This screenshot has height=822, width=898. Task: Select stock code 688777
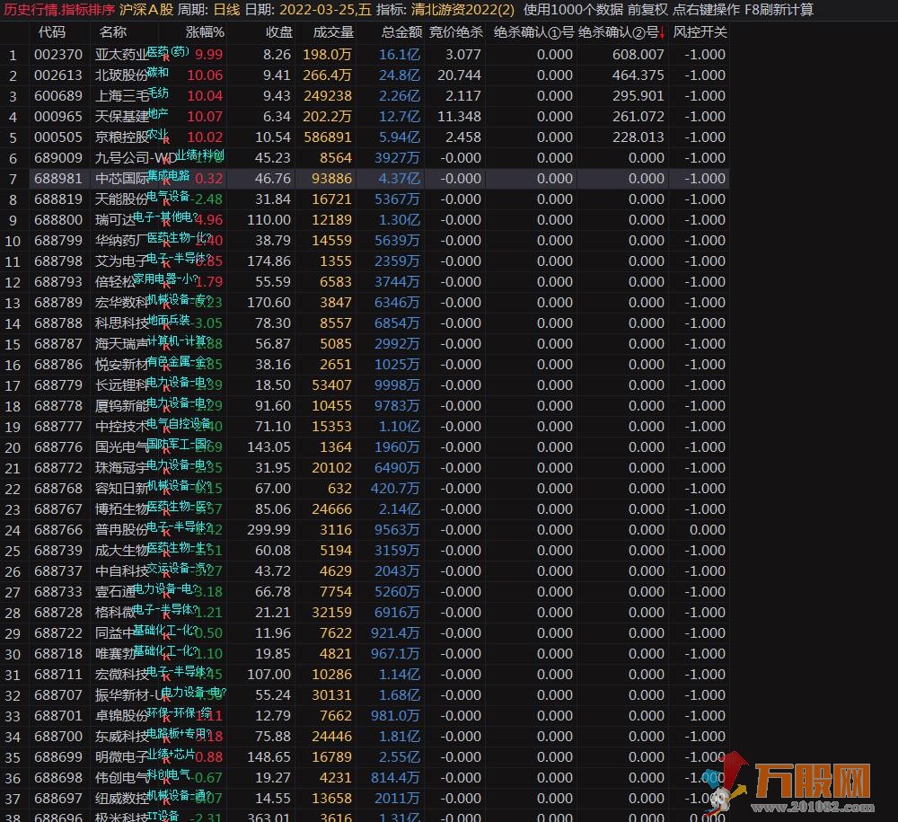58,426
